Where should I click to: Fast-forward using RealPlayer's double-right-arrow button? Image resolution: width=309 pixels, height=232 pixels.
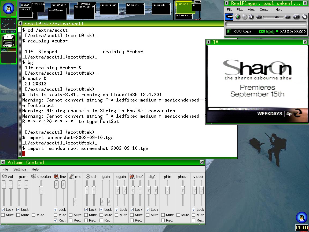(288, 17)
